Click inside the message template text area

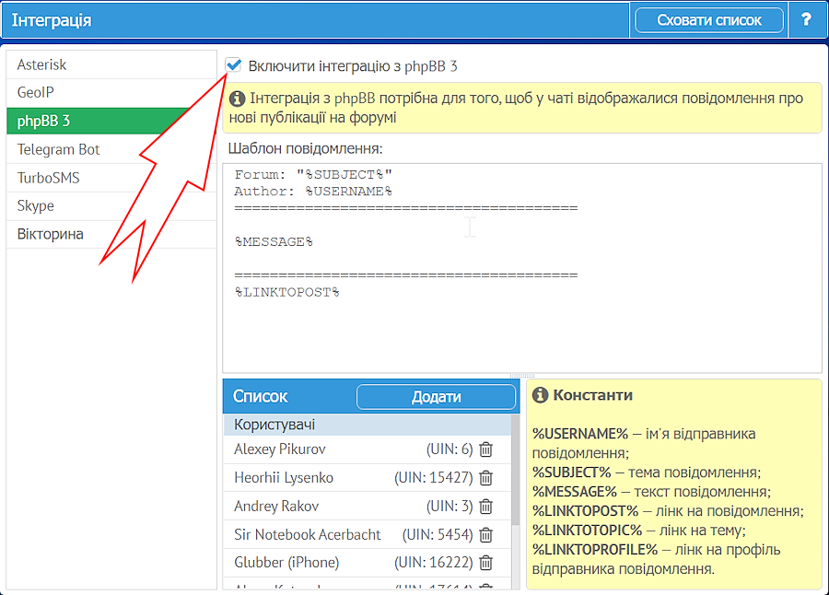point(521,313)
